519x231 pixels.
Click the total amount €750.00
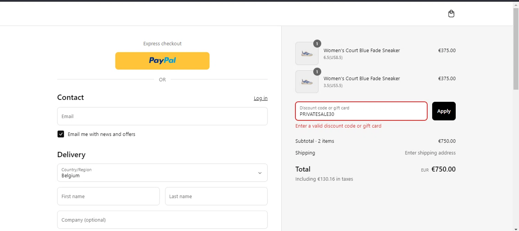pos(444,169)
